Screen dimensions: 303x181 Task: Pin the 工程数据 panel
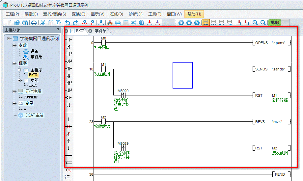coord(58,30)
